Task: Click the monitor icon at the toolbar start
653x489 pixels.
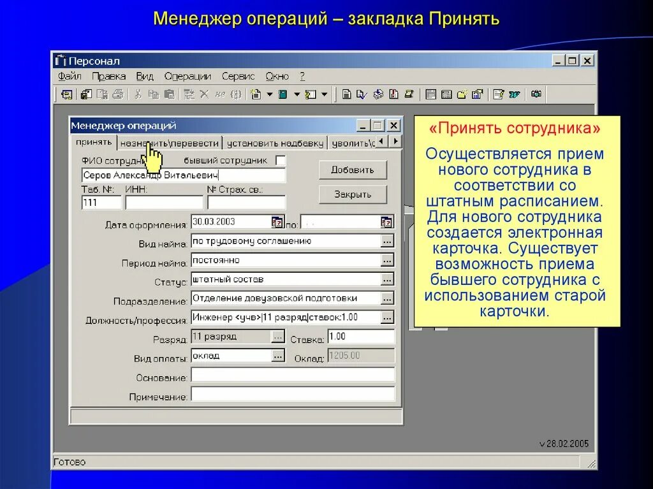Action: 66,94
